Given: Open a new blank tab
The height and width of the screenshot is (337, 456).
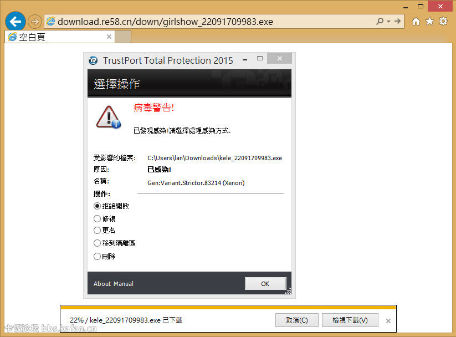Looking at the screenshot, I should coord(123,37).
